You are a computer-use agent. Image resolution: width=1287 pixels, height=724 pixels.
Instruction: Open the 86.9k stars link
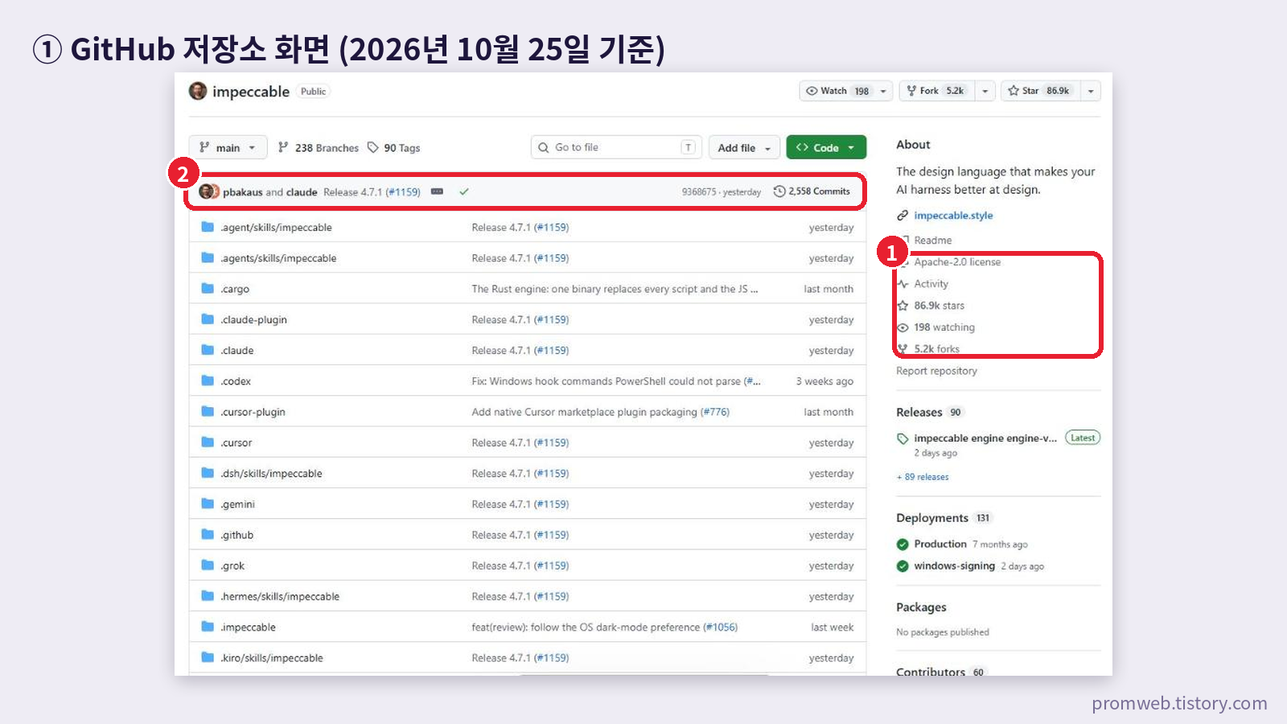coord(939,306)
